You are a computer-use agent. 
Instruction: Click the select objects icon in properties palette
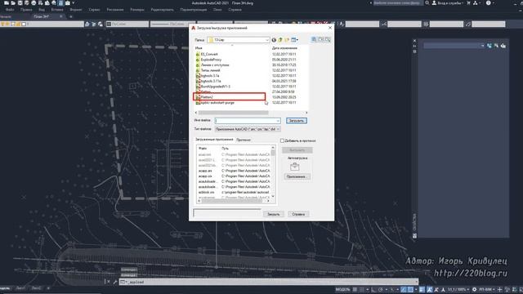tap(496, 46)
